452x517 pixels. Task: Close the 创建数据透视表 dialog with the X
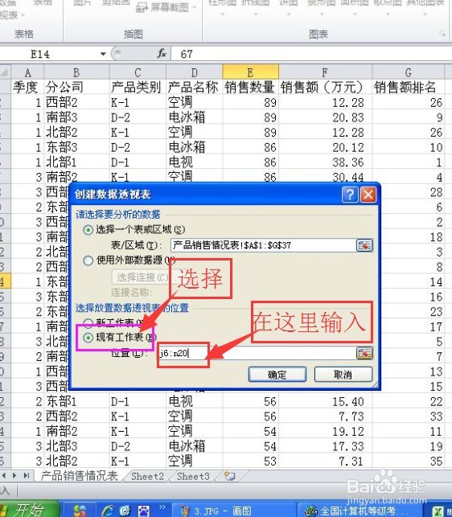coord(368,195)
